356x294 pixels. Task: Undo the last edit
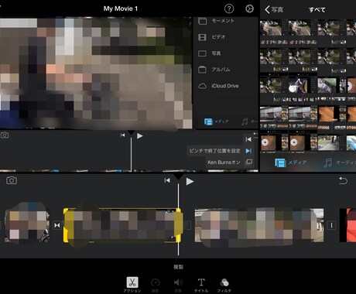click(x=343, y=180)
